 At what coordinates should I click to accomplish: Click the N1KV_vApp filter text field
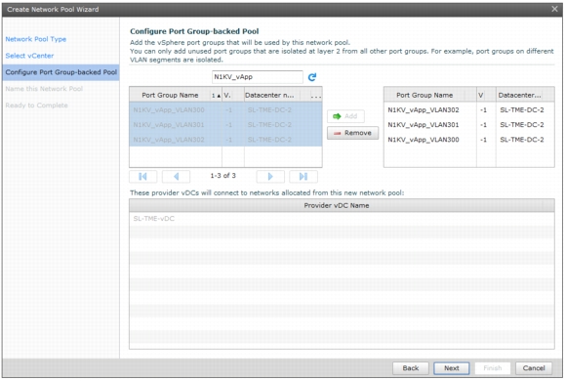point(258,77)
